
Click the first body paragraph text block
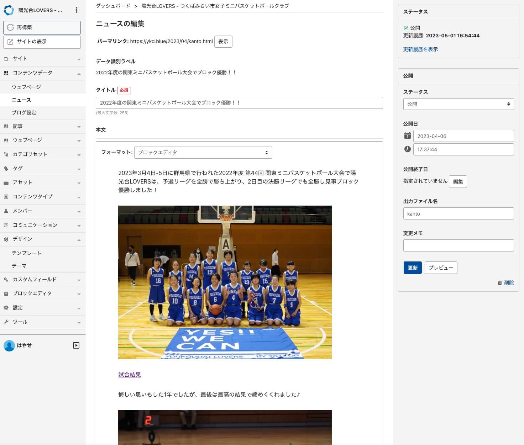point(239,181)
